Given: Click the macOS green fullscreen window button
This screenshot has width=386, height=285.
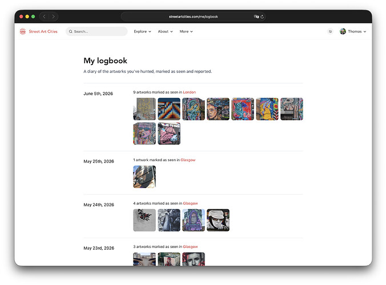Looking at the screenshot, I should pos(33,17).
